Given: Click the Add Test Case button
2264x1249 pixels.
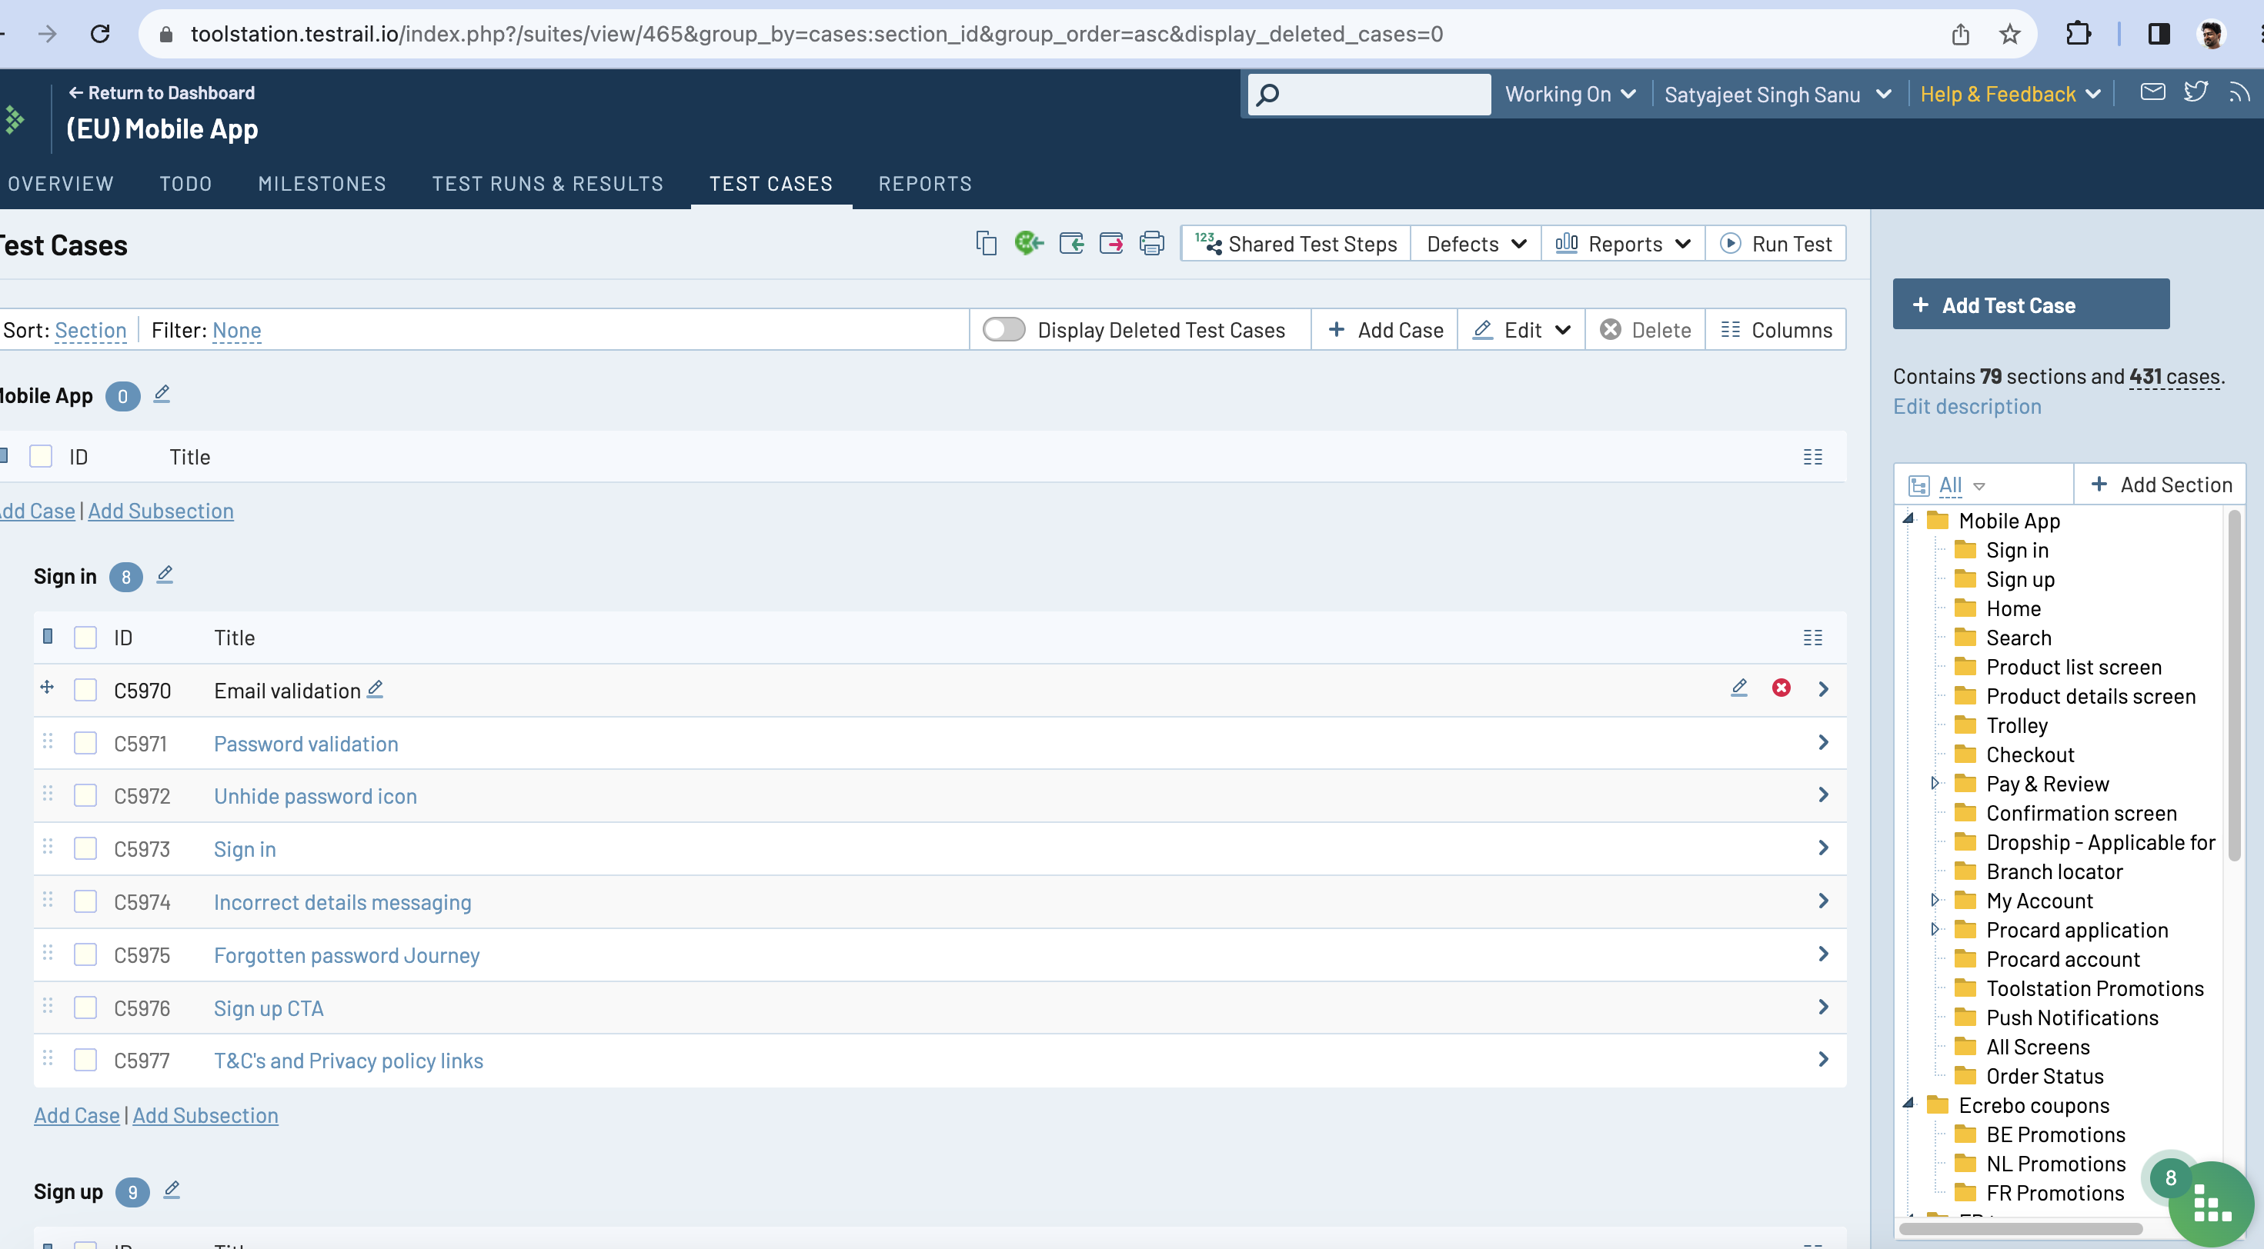Looking at the screenshot, I should [x=2030, y=305].
